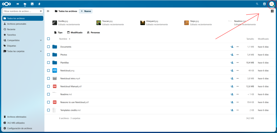The height and width of the screenshot is (133, 277).
Task: Toggle the select all files checkbox
Action: (x=48, y=39)
